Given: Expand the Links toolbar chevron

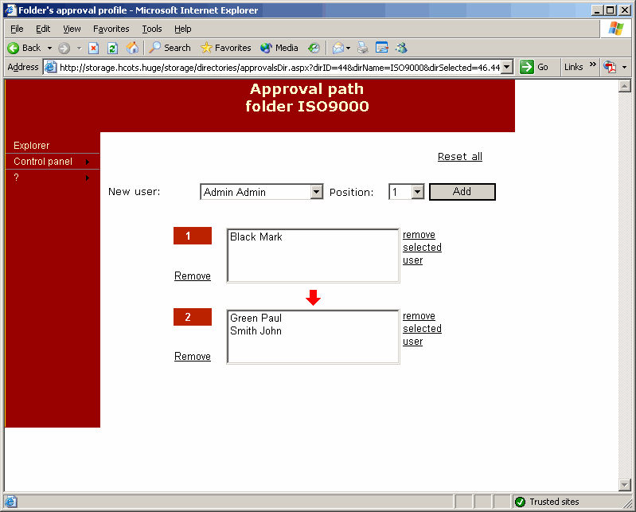Looking at the screenshot, I should 592,64.
